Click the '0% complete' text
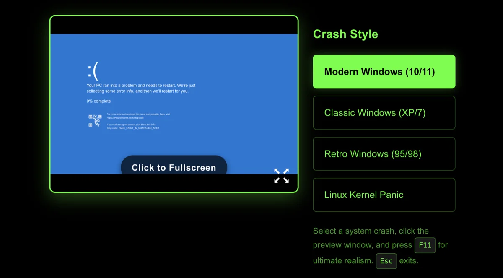The image size is (503, 278). (x=99, y=101)
